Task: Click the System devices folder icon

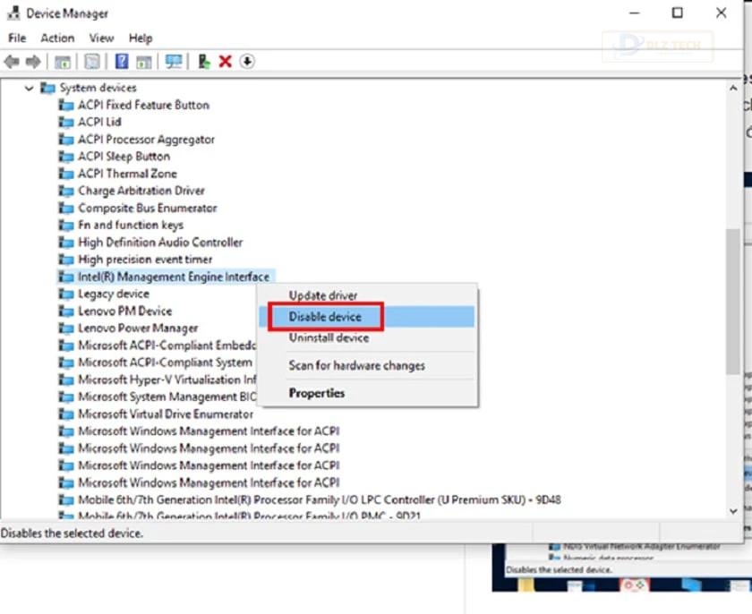Action: 47,88
